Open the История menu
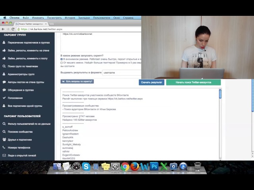Screen dimensions: 254x190 [x=70, y=18]
